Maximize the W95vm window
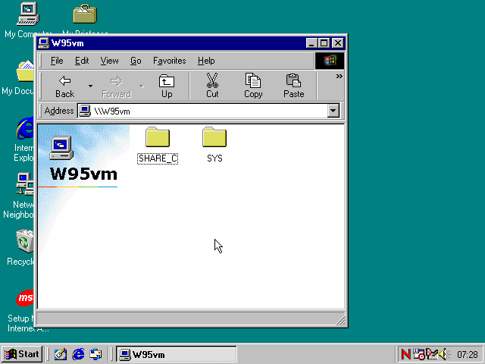The height and width of the screenshot is (364, 485). coord(324,43)
